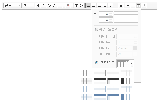Click the 행 row number input field
The image size is (157, 106).
pyautogui.click(x=104, y=14)
